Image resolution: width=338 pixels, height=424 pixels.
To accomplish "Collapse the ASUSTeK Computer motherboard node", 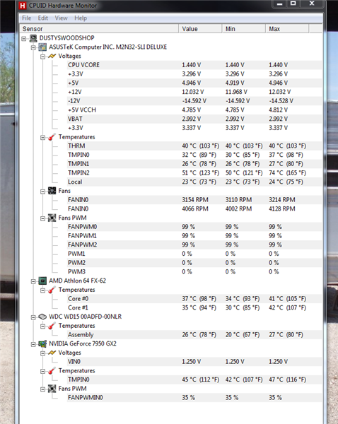I will pos(33,47).
